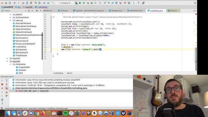208x117 pixels.
Task: Close Messages panel with the red X icon
Action: 2,88
